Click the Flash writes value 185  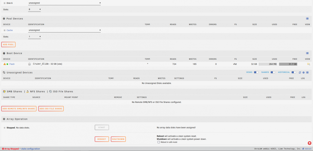194,64
